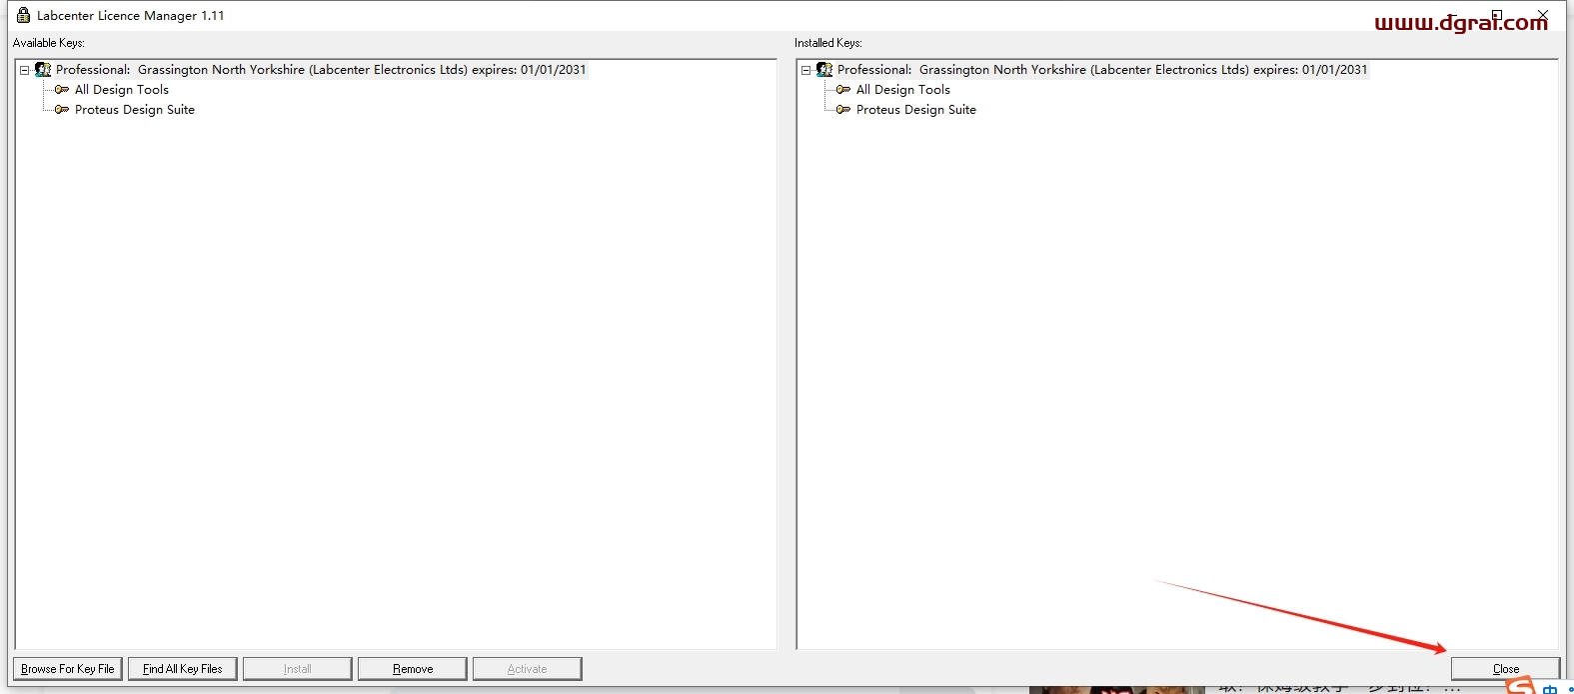Click the greyed-out Install button
The image size is (1574, 694).
[x=298, y=669]
